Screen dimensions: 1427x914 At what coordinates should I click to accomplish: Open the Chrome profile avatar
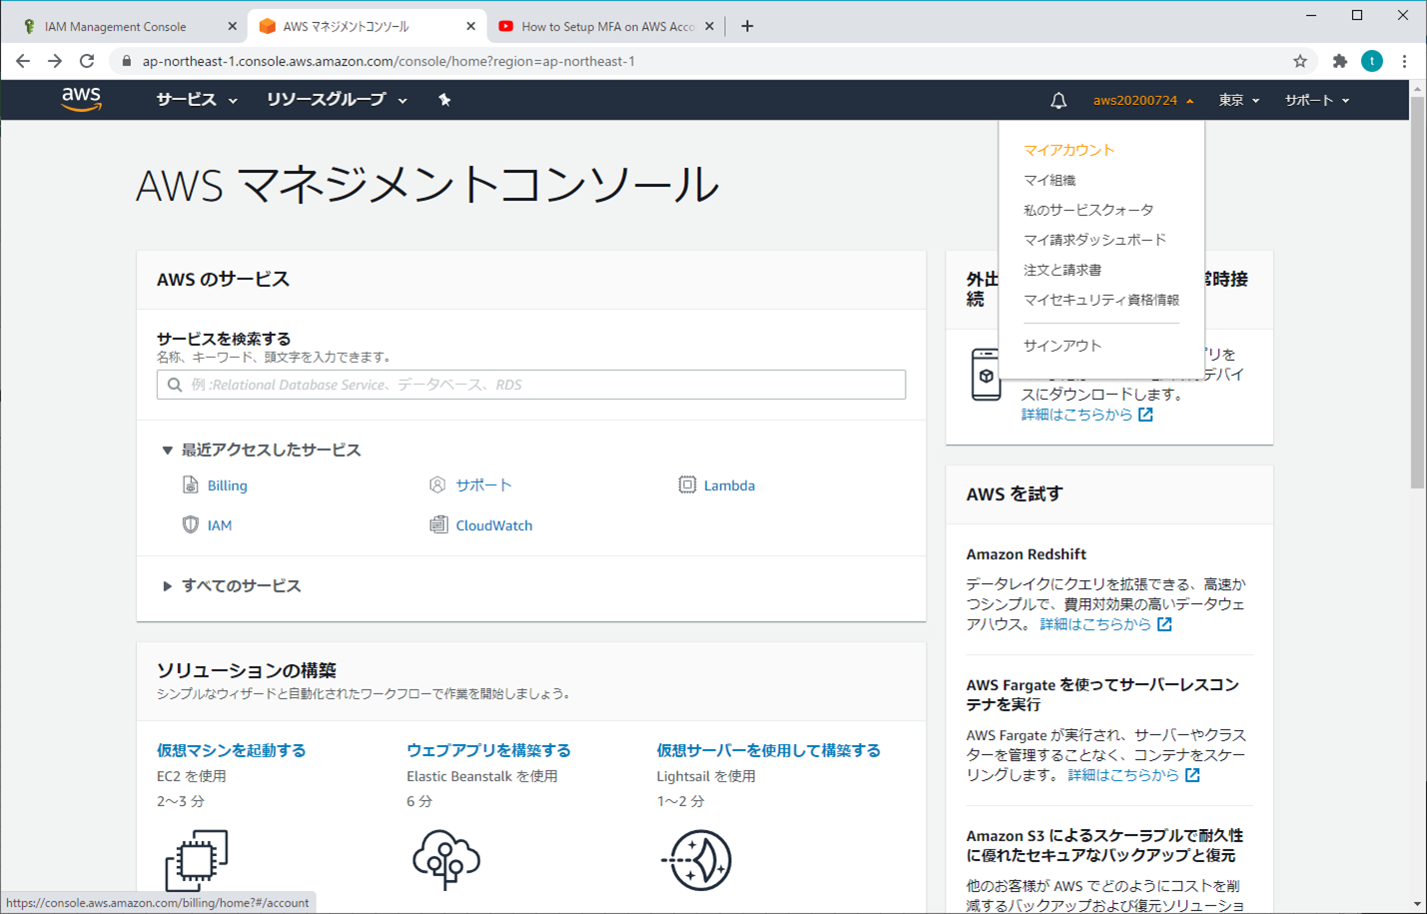pyautogui.click(x=1372, y=61)
